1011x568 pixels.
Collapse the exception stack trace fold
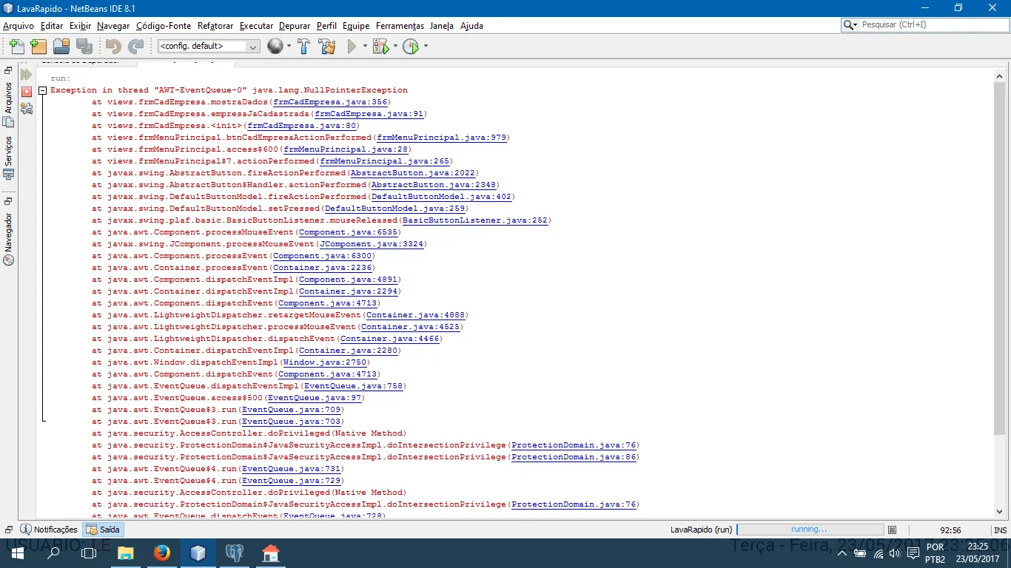(43, 90)
